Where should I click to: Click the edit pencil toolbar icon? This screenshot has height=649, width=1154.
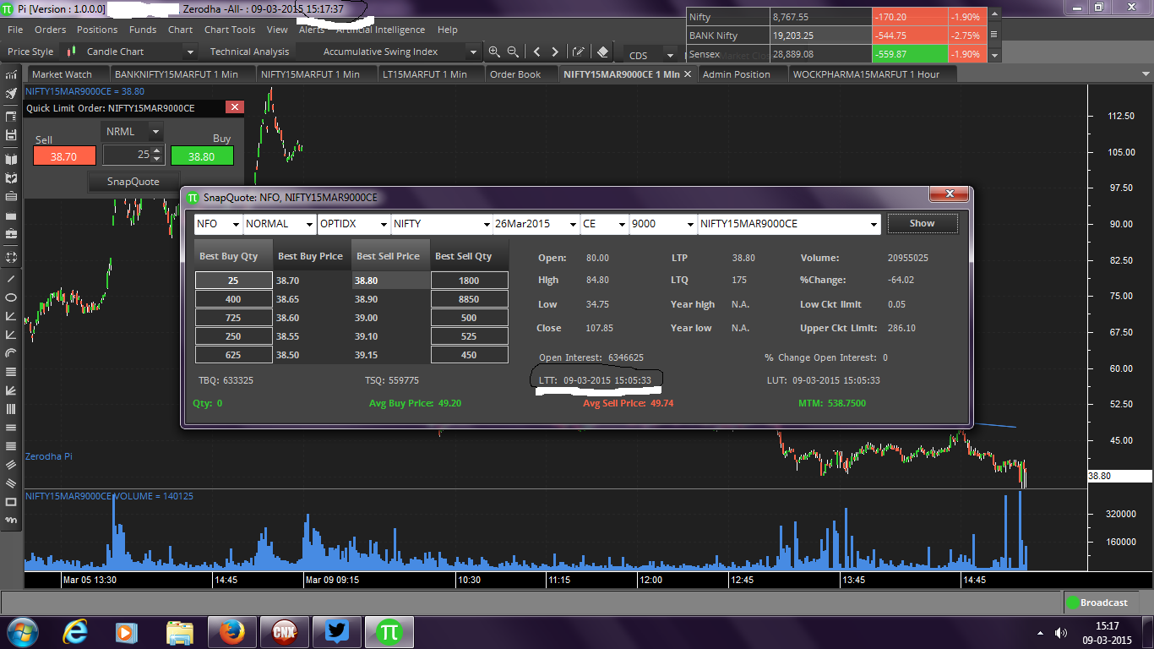[579, 52]
